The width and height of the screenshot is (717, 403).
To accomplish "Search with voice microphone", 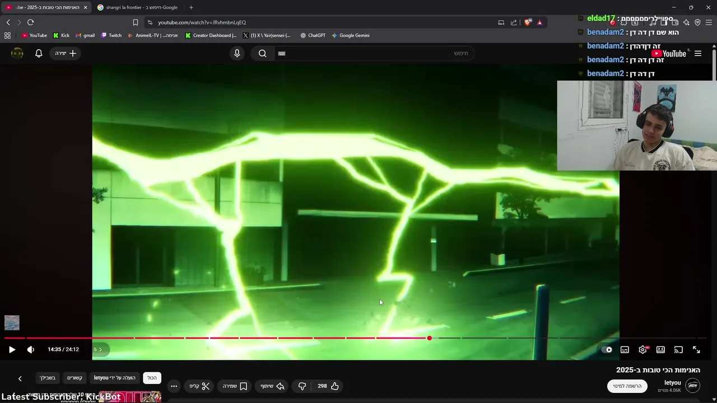I will click(x=237, y=53).
